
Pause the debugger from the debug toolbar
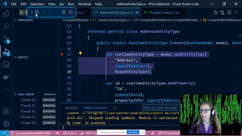37,12
